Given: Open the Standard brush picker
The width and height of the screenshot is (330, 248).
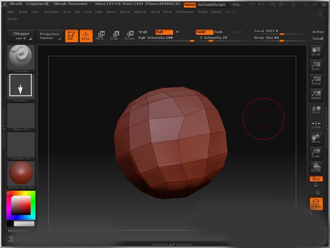Looking at the screenshot, I should tap(21, 57).
